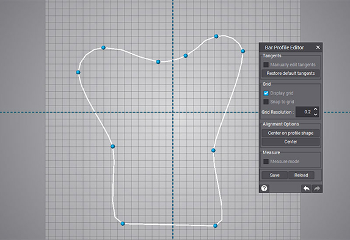Reload the bar profile
This screenshot has width=350, height=240.
(x=301, y=175)
